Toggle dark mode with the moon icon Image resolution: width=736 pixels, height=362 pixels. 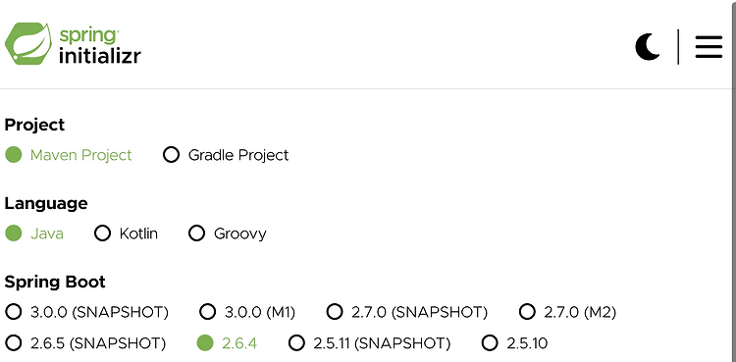(648, 47)
